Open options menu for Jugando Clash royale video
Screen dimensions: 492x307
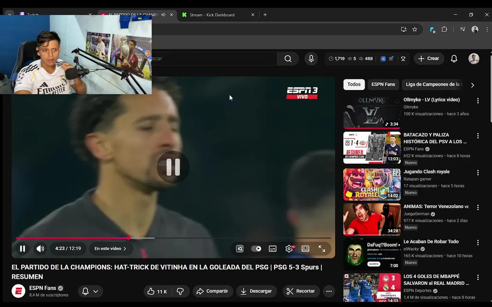click(477, 173)
